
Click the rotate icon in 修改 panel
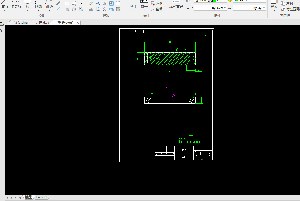pyautogui.click(x=105, y=9)
